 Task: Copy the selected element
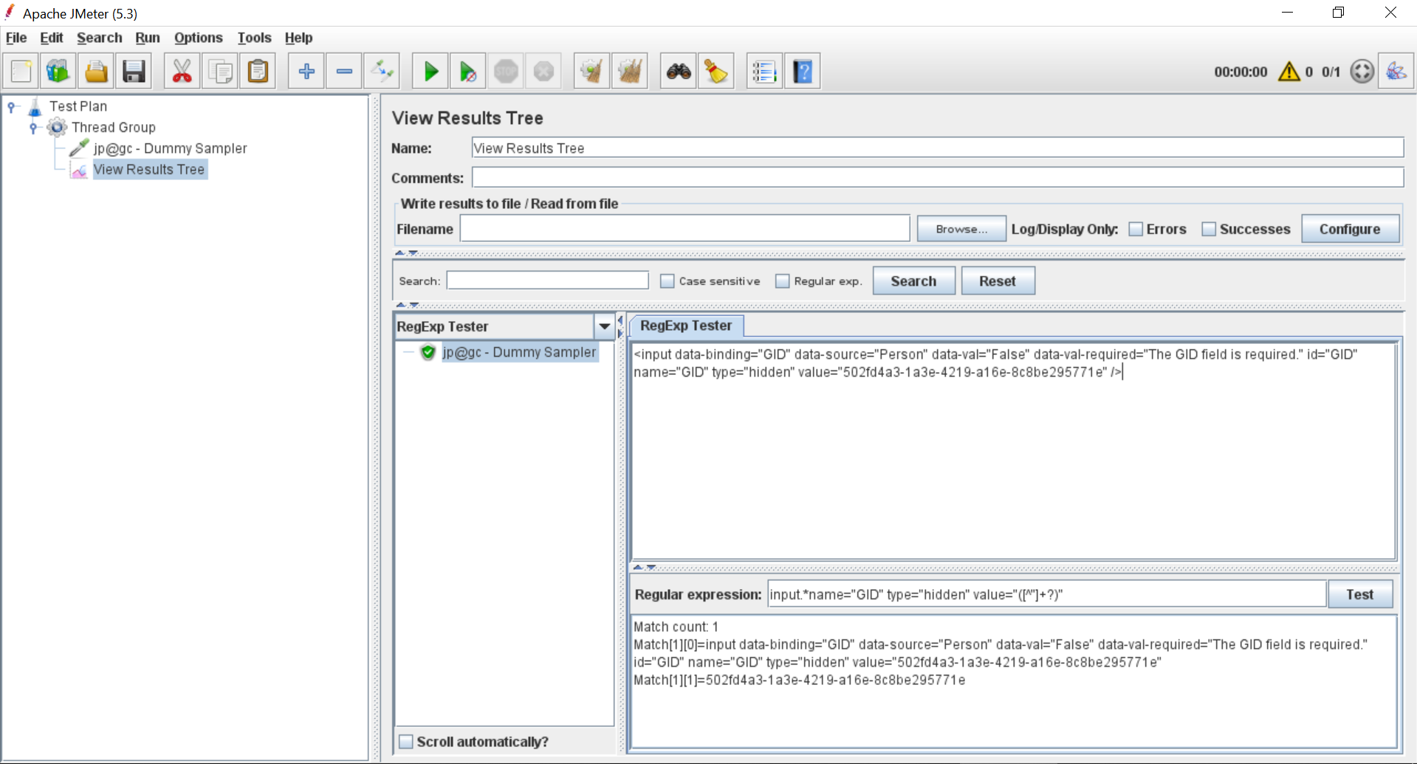[x=220, y=72]
